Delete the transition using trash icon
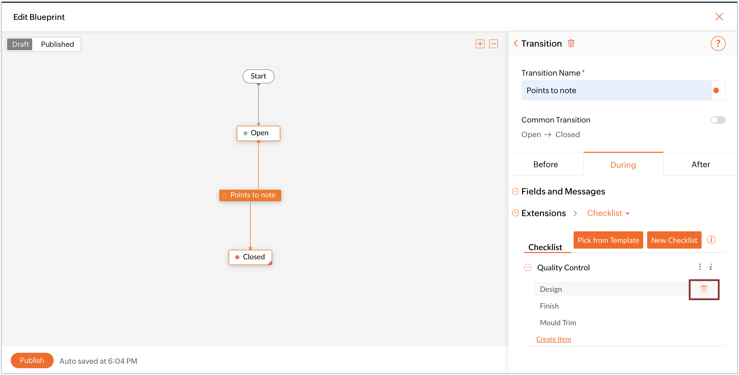The image size is (739, 375). click(x=571, y=43)
